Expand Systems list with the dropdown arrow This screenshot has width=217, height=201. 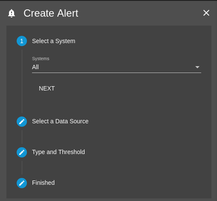coord(197,67)
